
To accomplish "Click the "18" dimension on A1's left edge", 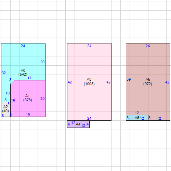I will tap(13, 100).
